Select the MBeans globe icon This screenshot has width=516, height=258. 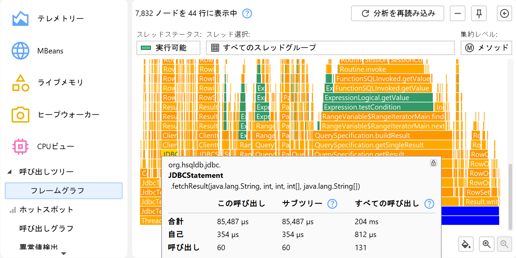(20, 51)
